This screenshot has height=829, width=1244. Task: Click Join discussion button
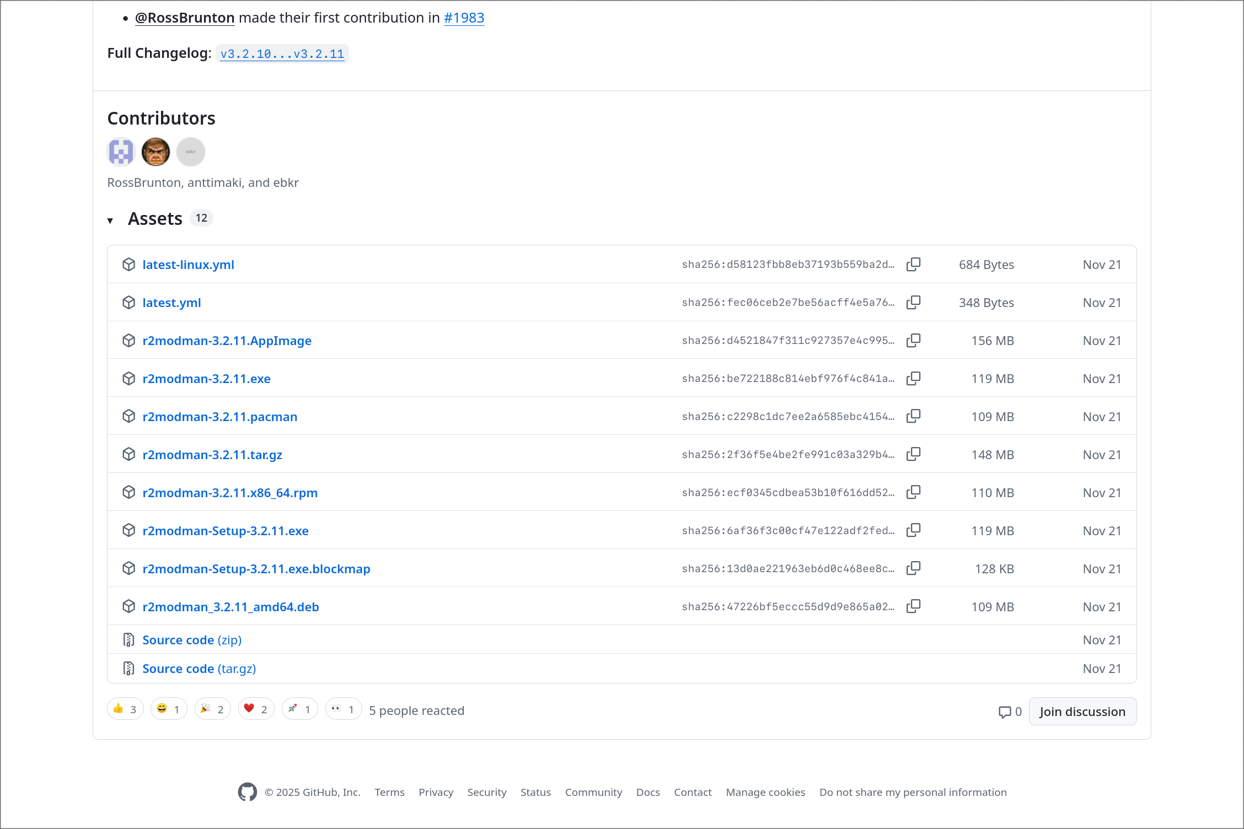point(1082,712)
